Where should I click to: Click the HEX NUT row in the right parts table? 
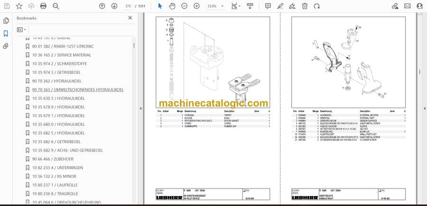(x=349, y=129)
